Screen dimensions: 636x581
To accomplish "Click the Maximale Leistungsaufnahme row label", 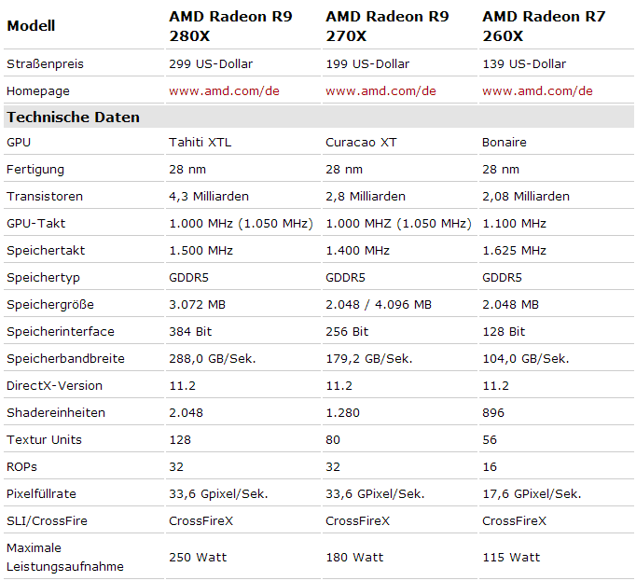I will coord(65,557).
